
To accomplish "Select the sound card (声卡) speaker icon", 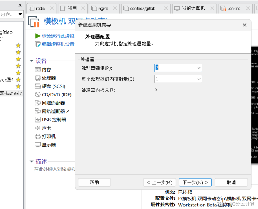I will 37,128.
